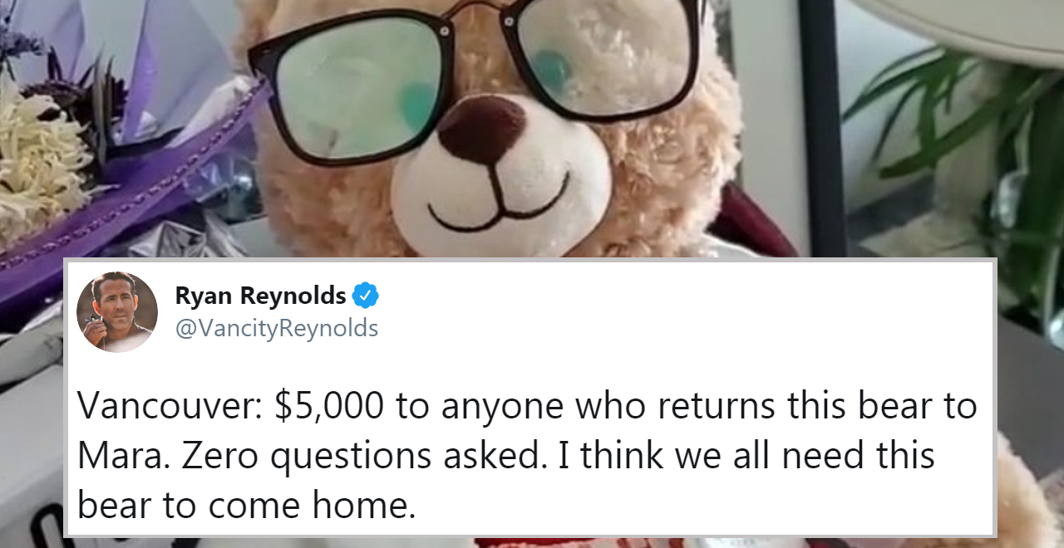Click the blue verified checkmark badge

(x=365, y=295)
